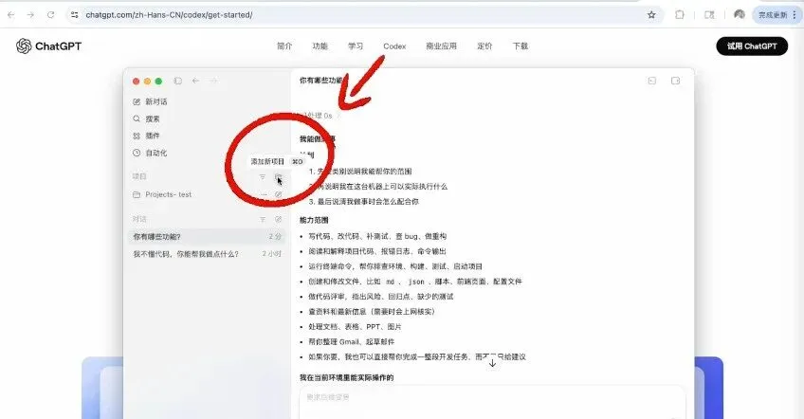Screen dimensions: 804x419
Task: Click the filter icon in 项目 header
Action: (x=262, y=177)
